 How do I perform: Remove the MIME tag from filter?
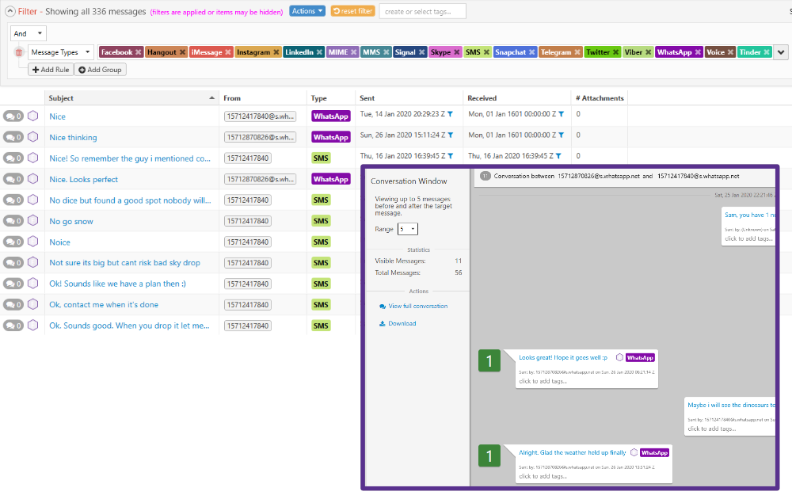pyautogui.click(x=354, y=52)
